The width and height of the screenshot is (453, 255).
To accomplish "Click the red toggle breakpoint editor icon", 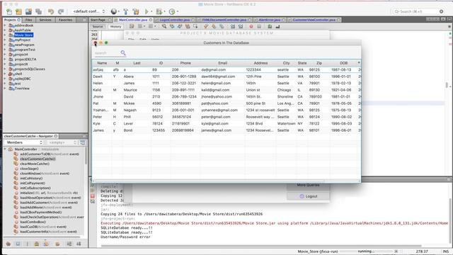I will click(x=251, y=26).
